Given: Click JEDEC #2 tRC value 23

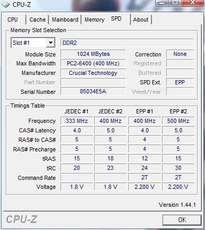Looking at the screenshot, I should click(x=110, y=168).
